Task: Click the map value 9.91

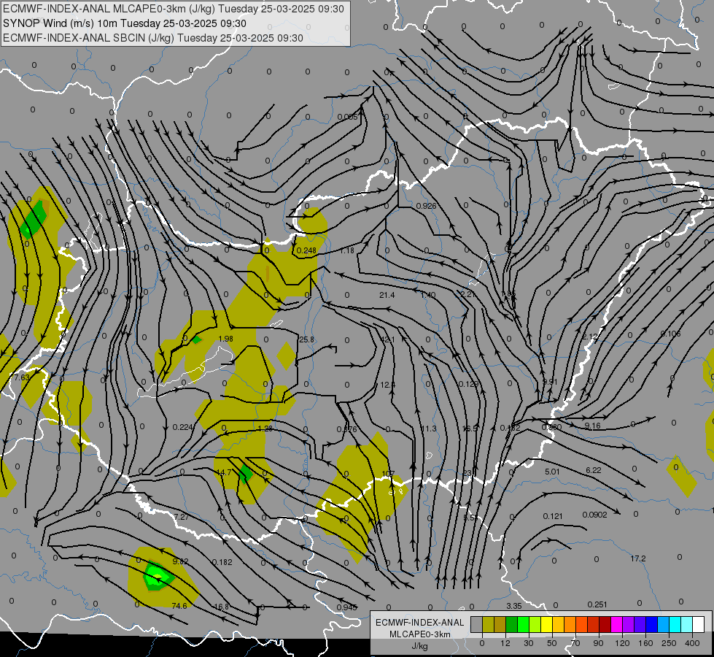Action: 550,382
